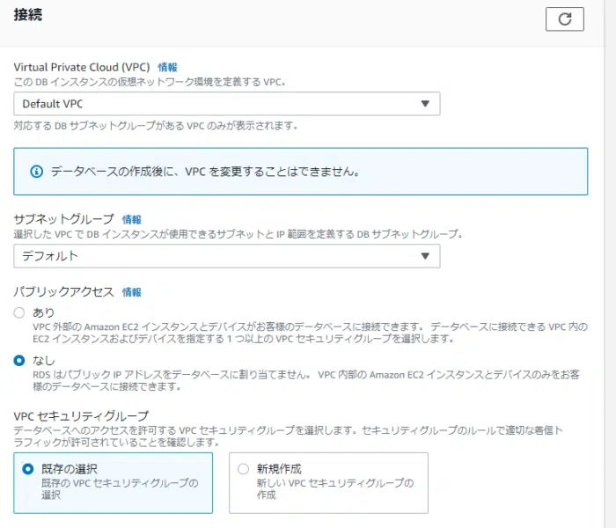Open 情報 link beside パブリックアクセス
This screenshot has height=528, width=616.
pyautogui.click(x=132, y=292)
